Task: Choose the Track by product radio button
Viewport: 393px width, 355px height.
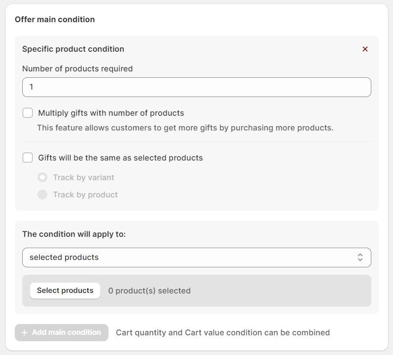Action: [x=42, y=194]
